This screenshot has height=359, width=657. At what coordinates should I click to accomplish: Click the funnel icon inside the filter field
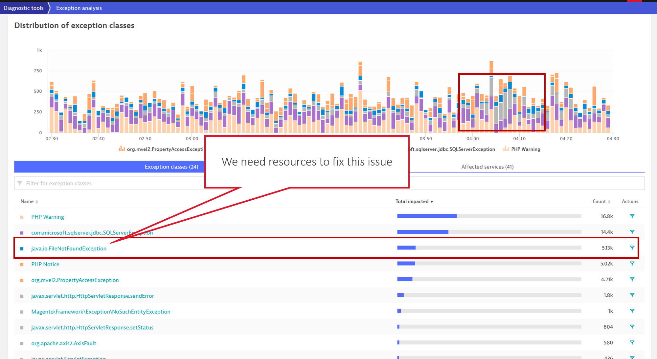pos(20,183)
